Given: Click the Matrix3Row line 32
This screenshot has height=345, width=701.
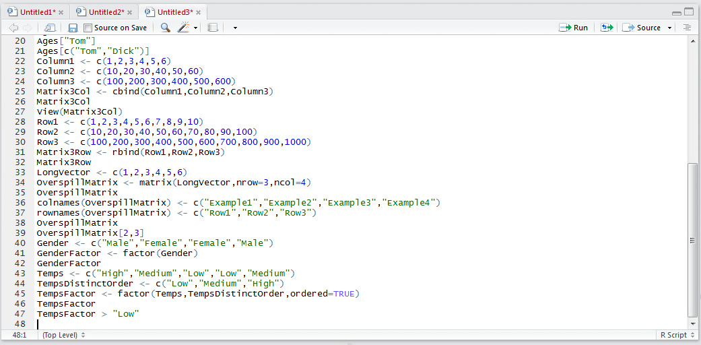Looking at the screenshot, I should click(64, 162).
